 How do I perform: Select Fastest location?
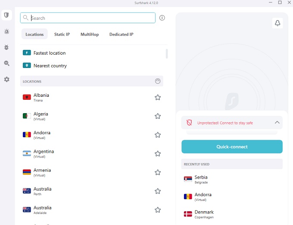91,53
